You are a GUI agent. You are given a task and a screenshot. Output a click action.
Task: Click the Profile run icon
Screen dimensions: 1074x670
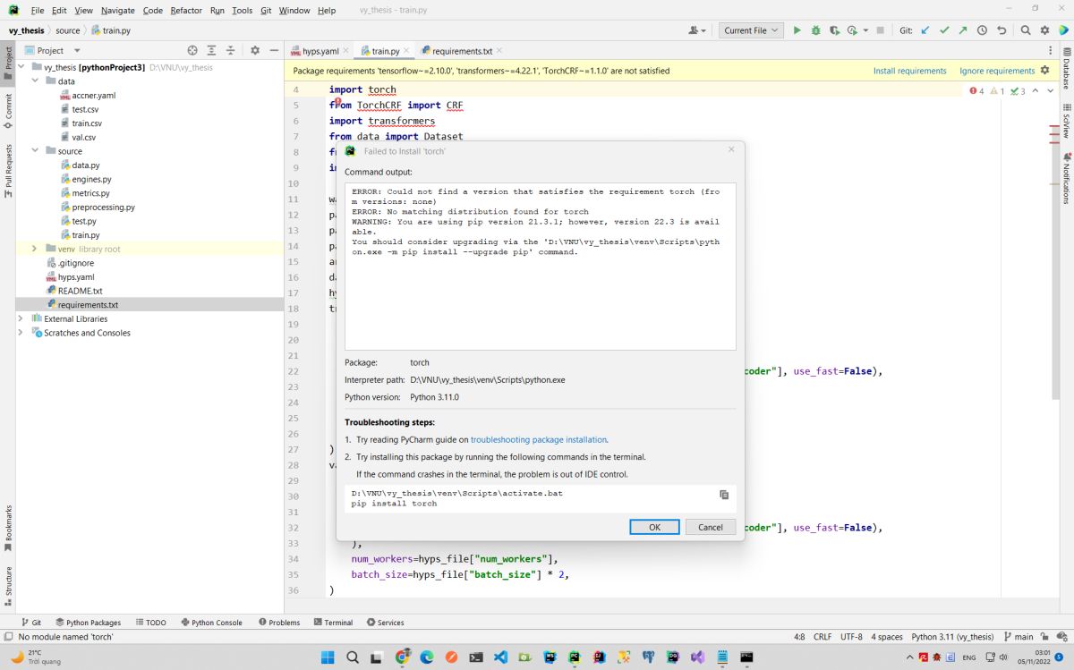(855, 30)
